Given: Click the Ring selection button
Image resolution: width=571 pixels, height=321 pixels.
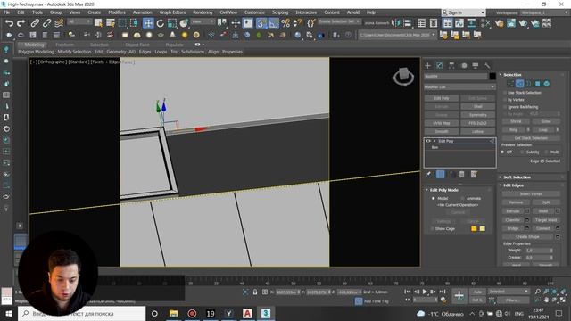Looking at the screenshot, I should click(514, 130).
